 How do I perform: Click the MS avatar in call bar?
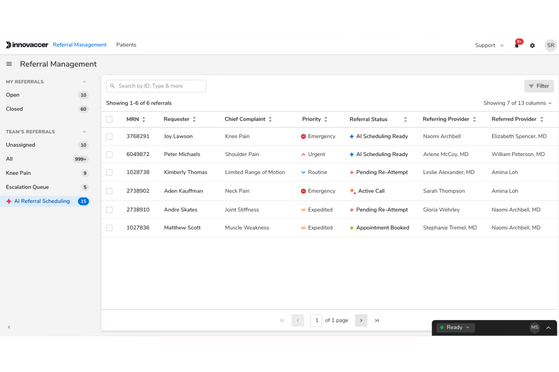pos(534,328)
